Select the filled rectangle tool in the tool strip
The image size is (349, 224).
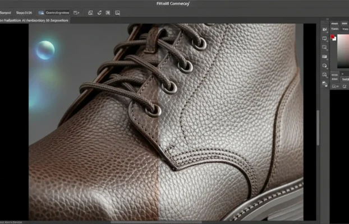[324, 57]
